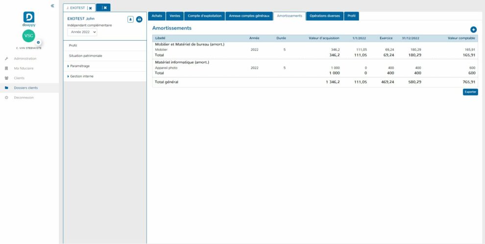
Task: Click the Exporter button
Action: [x=470, y=92]
